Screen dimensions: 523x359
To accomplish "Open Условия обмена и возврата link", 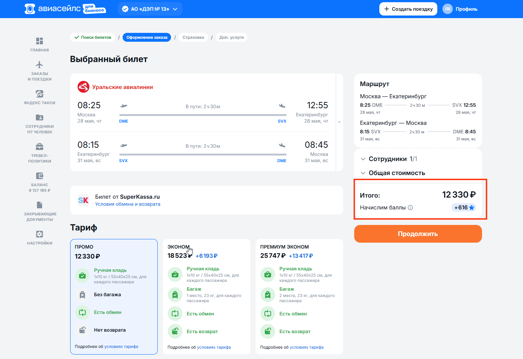I will [128, 204].
